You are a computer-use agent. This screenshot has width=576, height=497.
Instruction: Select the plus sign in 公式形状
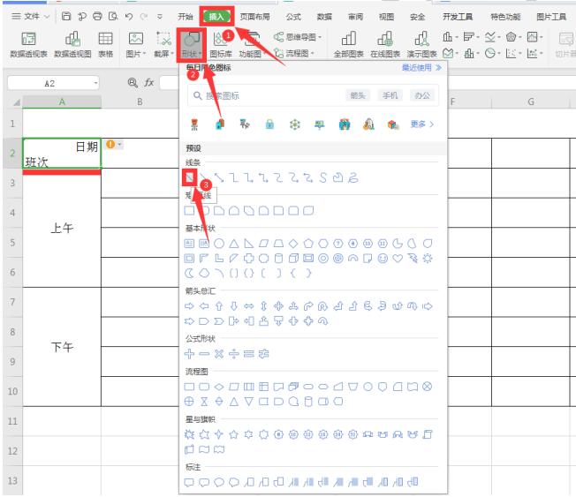(x=189, y=354)
